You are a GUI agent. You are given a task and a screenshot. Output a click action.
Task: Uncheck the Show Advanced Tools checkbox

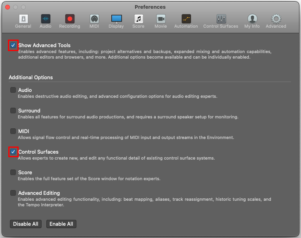click(13, 45)
